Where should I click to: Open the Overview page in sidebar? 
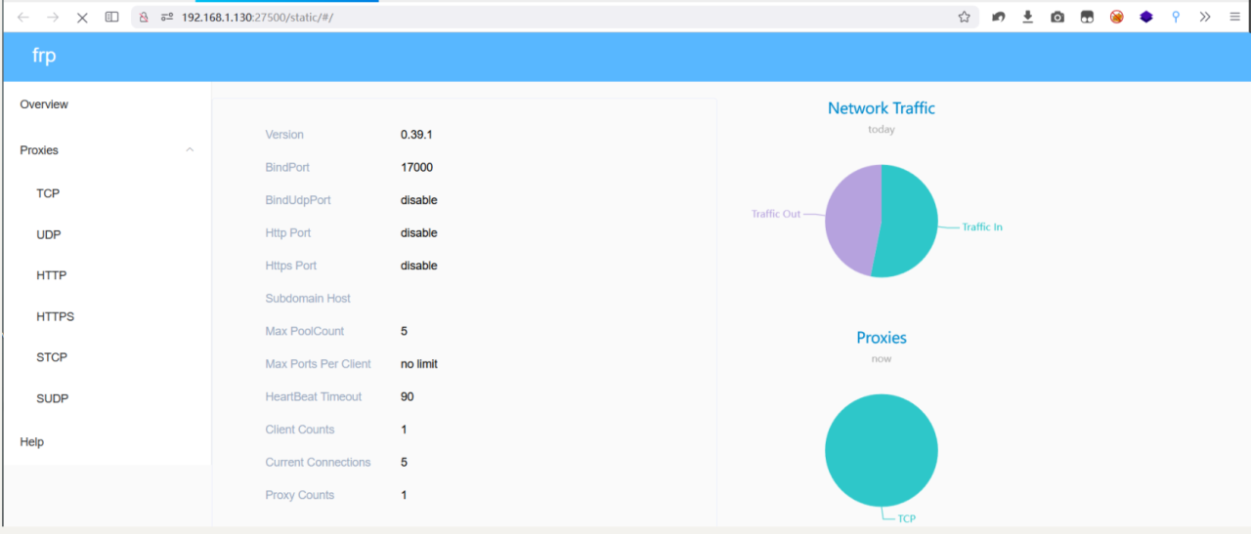tap(44, 104)
